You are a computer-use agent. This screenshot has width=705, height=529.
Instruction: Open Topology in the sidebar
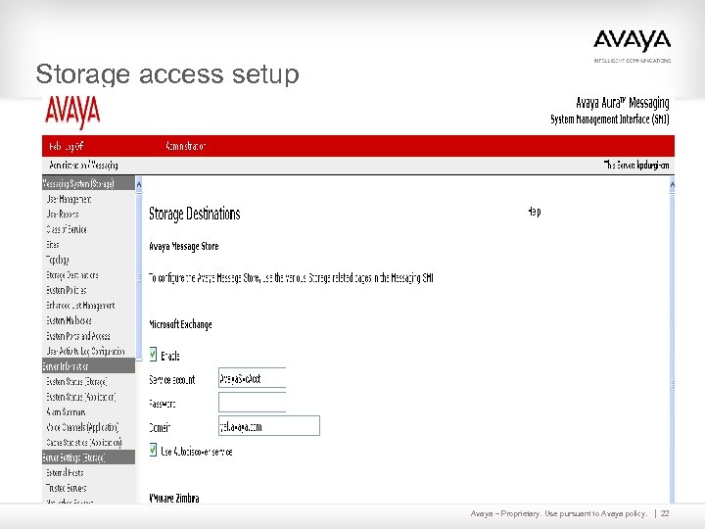coord(57,260)
